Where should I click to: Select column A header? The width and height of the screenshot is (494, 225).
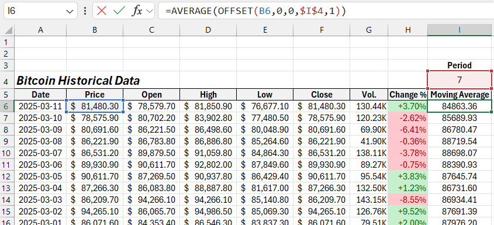[x=40, y=30]
